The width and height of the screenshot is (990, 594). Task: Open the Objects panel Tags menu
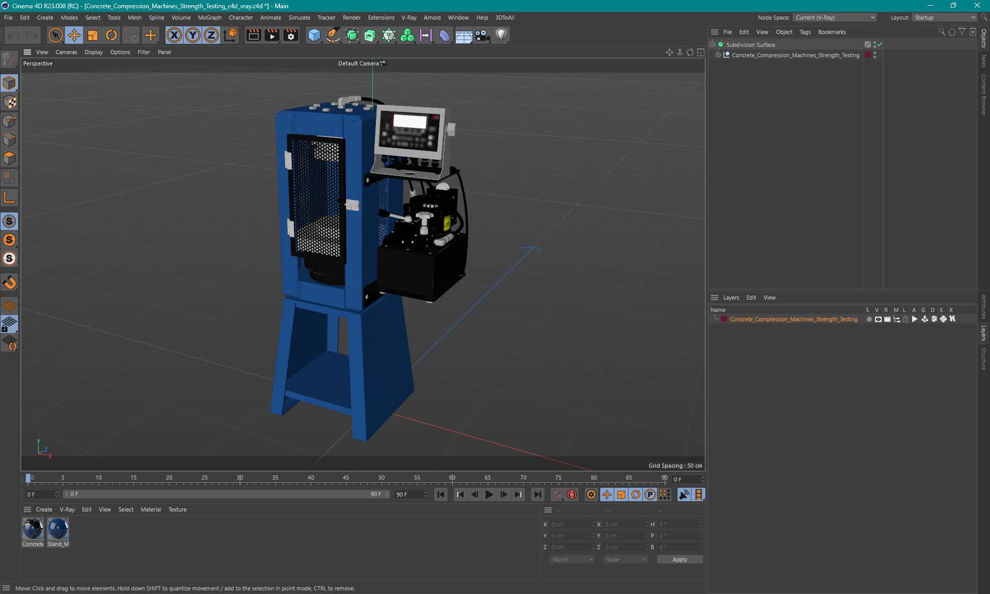click(x=805, y=32)
